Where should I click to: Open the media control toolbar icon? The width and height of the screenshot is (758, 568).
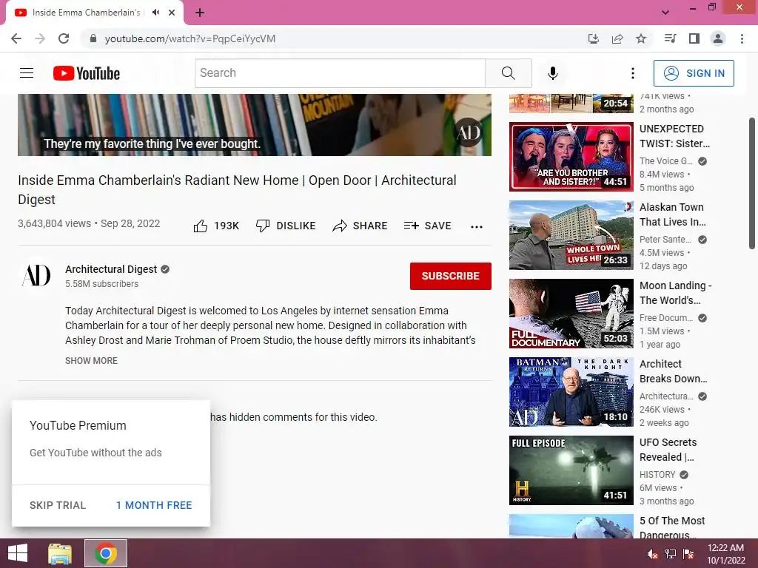point(670,38)
